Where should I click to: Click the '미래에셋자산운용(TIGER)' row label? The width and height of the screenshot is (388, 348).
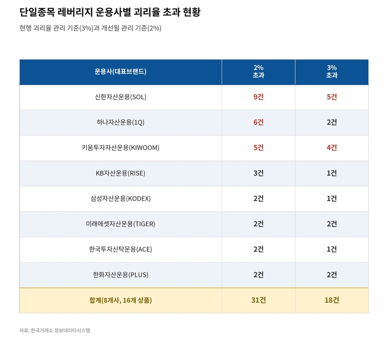pyautogui.click(x=121, y=224)
